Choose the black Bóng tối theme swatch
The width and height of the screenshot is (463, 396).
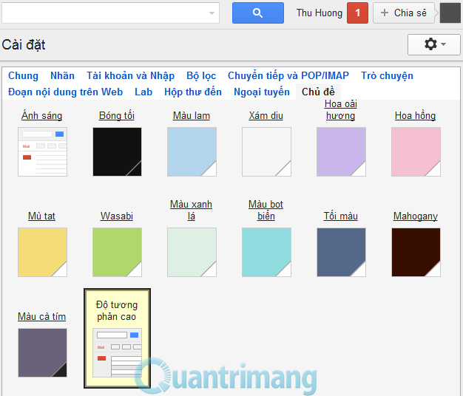(117, 151)
